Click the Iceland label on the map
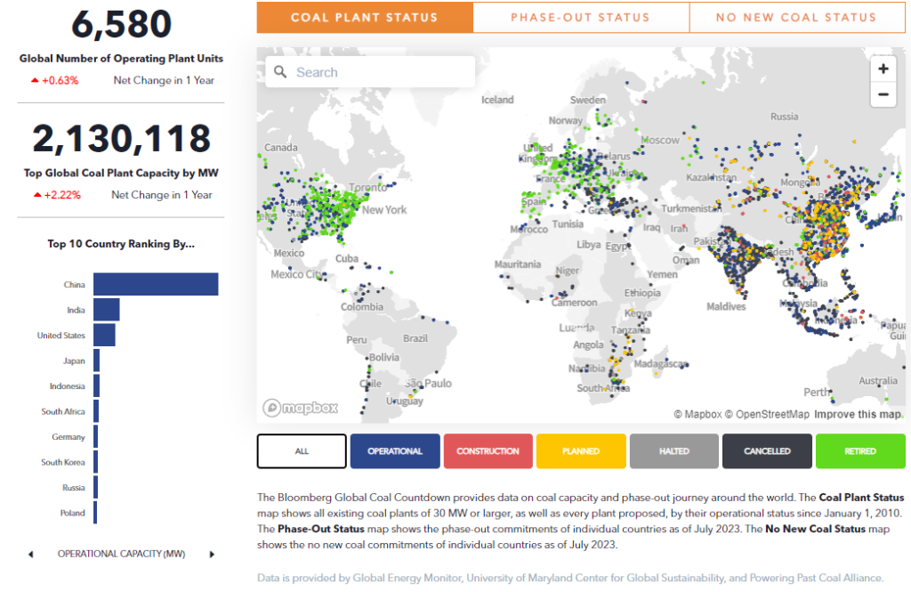This screenshot has width=911, height=592. point(497,100)
